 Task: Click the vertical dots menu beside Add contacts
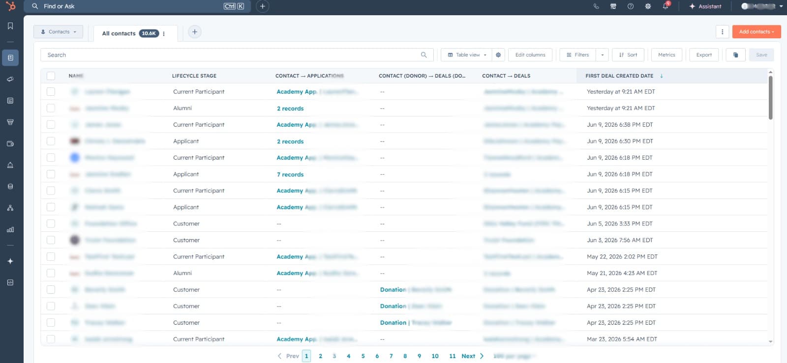pos(722,32)
